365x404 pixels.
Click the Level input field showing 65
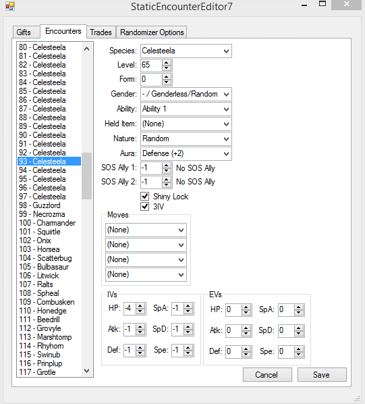(x=152, y=65)
